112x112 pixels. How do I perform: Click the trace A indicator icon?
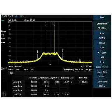(4, 68)
